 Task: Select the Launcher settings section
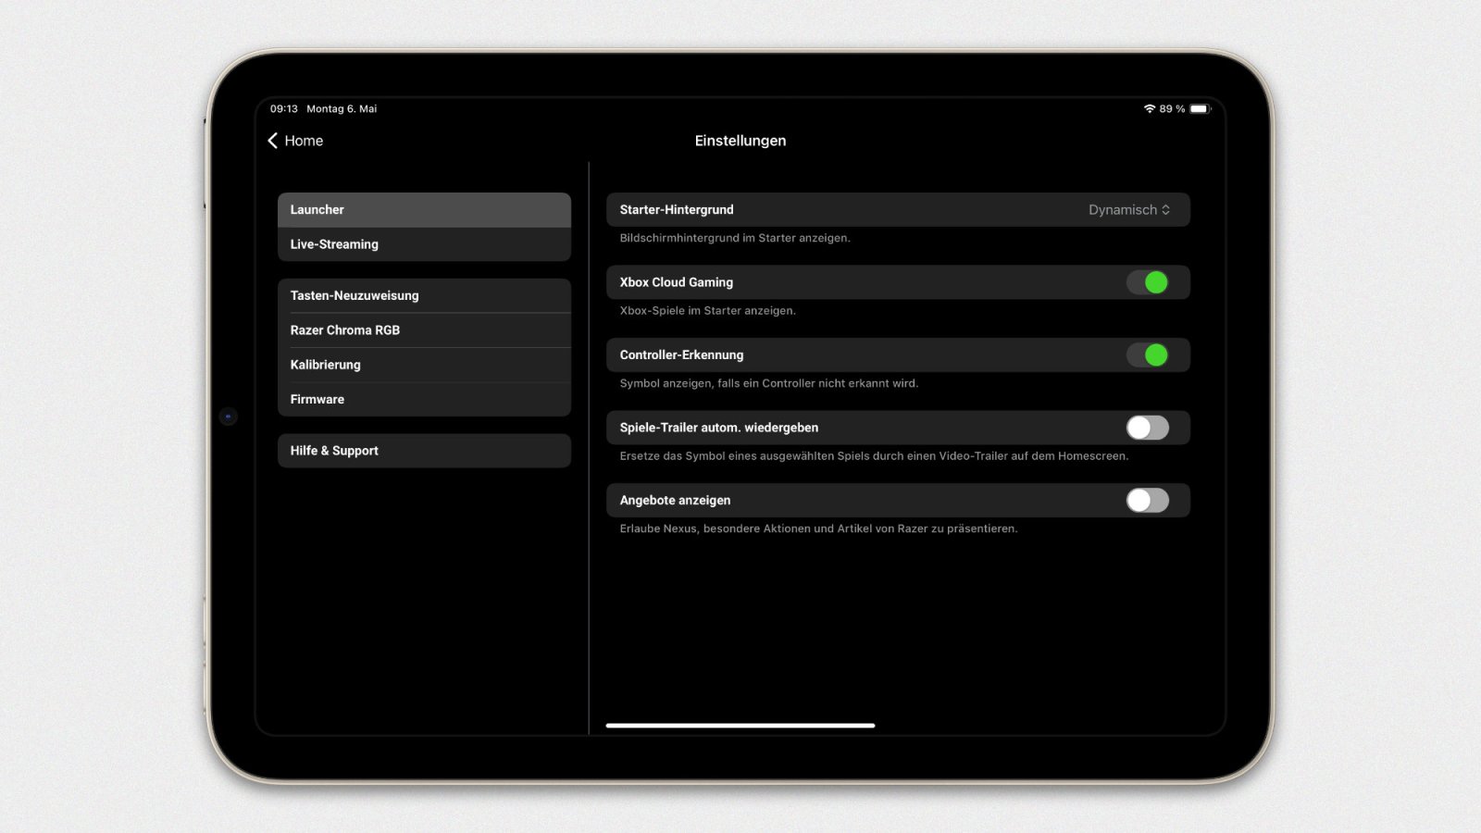coord(424,210)
